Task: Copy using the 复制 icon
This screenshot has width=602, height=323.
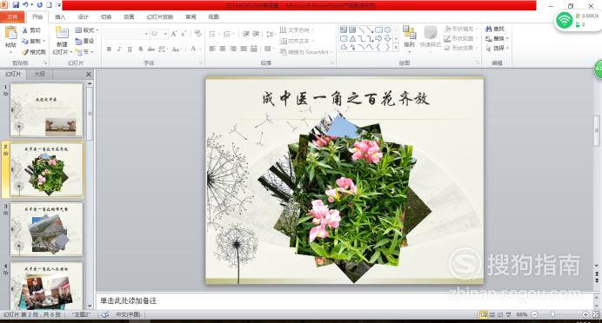Action: tap(25, 41)
